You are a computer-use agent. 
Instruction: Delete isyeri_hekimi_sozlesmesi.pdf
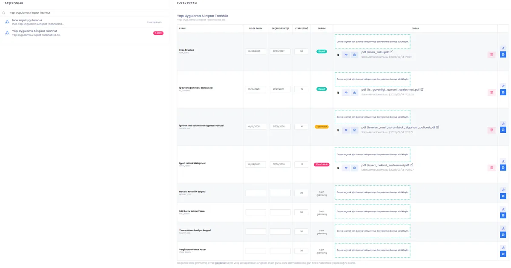point(491,168)
